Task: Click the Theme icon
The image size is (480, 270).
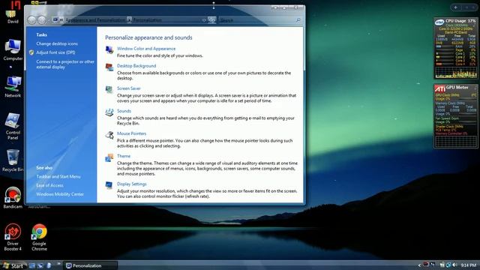Action: click(109, 157)
